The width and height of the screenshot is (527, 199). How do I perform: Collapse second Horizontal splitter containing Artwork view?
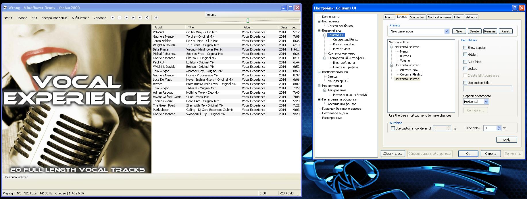pos(391,65)
